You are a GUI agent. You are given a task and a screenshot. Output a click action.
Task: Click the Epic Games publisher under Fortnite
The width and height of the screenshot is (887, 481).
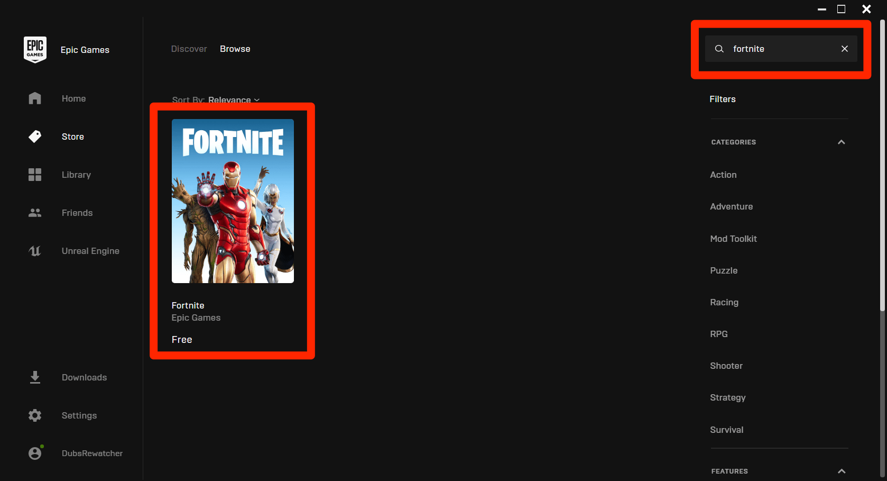[196, 317]
